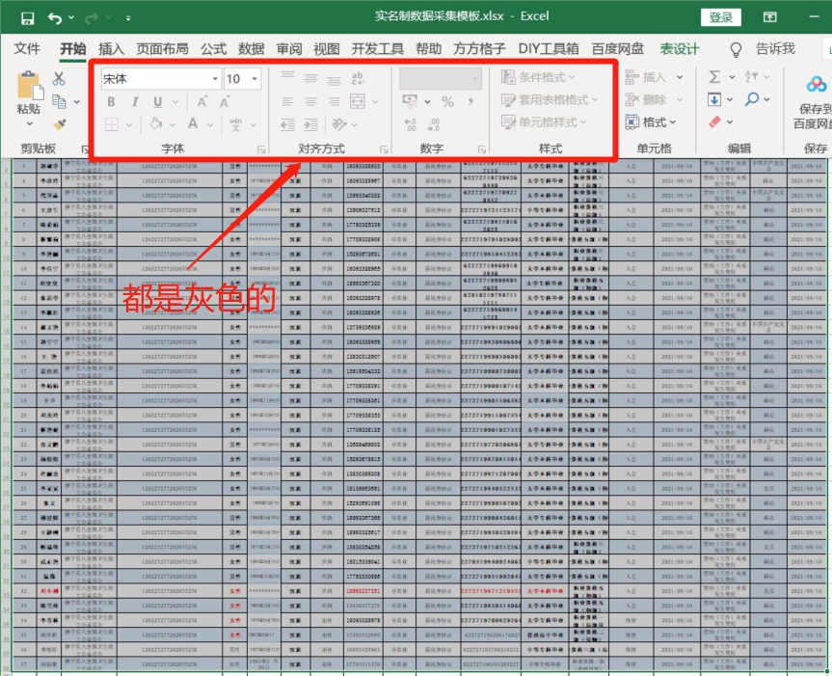Image resolution: width=832 pixels, height=676 pixels.
Task: Click the Decrease Indent icon
Action: [287, 124]
